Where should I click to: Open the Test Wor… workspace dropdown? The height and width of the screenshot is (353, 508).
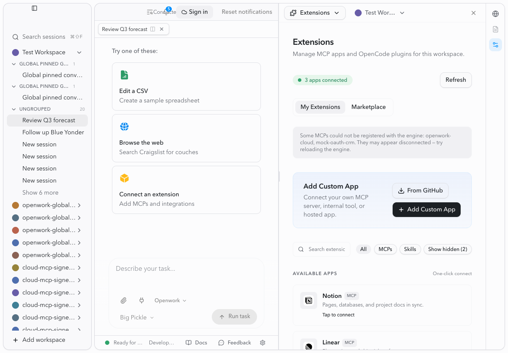click(379, 13)
